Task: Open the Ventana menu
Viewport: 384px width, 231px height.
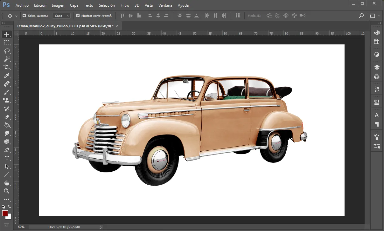Action: pyautogui.click(x=165, y=5)
